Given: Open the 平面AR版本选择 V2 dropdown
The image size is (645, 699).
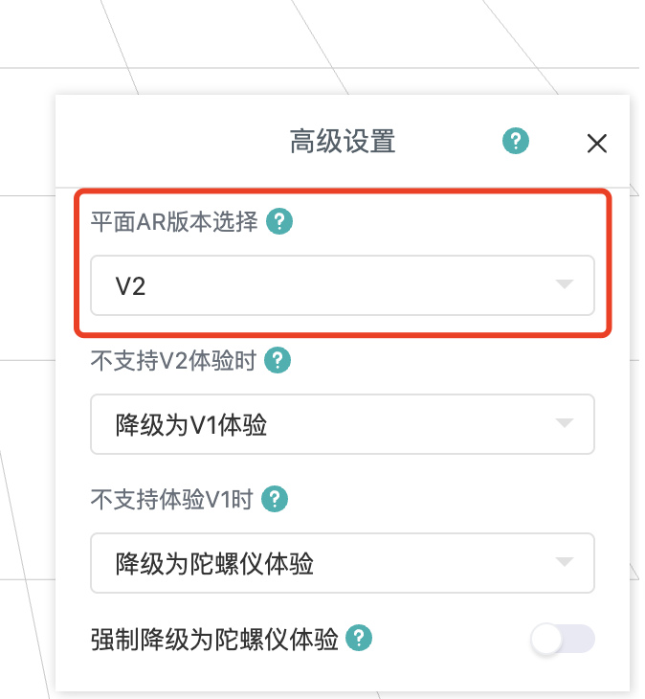Looking at the screenshot, I should (x=342, y=285).
